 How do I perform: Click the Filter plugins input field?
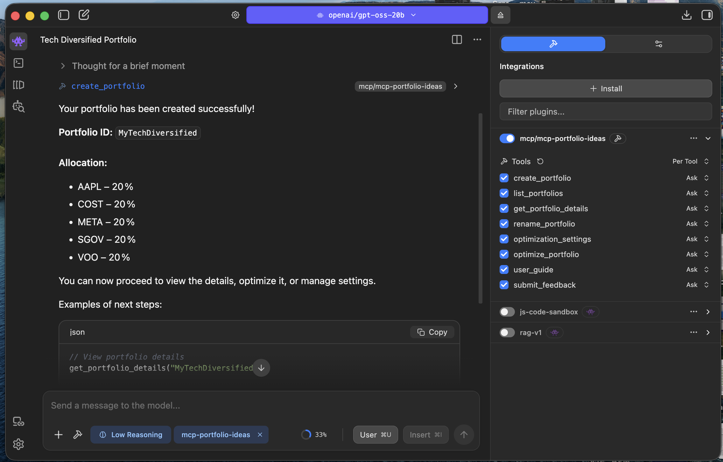coord(606,111)
